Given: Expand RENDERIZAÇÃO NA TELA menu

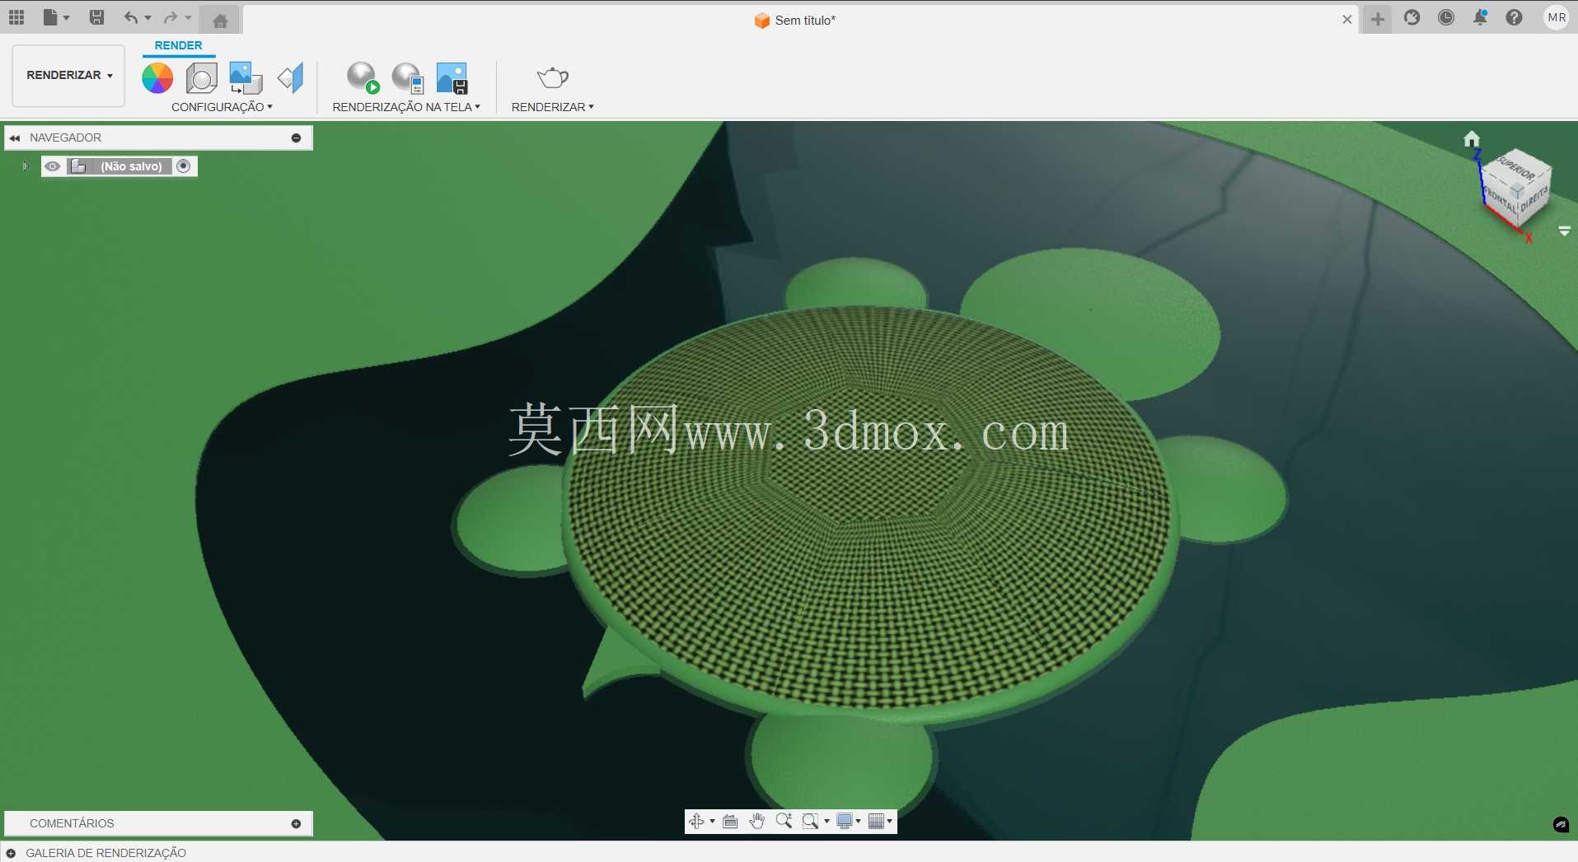Looking at the screenshot, I should pyautogui.click(x=405, y=107).
